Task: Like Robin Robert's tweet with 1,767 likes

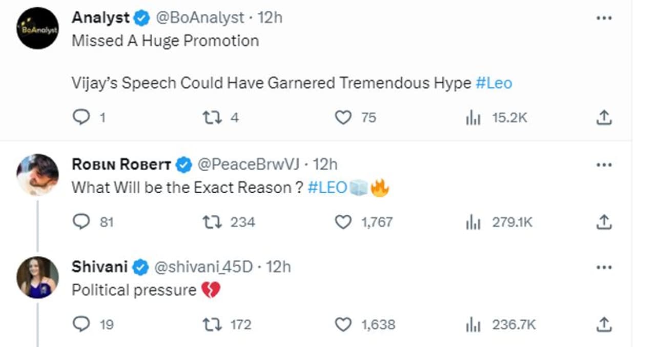Action: pos(343,222)
